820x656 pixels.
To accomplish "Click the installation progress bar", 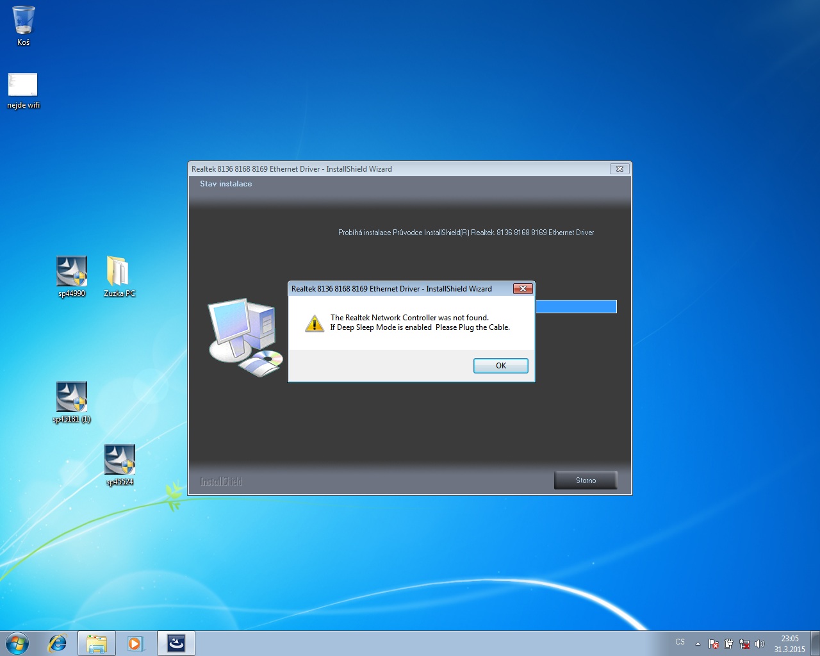I will [576, 307].
